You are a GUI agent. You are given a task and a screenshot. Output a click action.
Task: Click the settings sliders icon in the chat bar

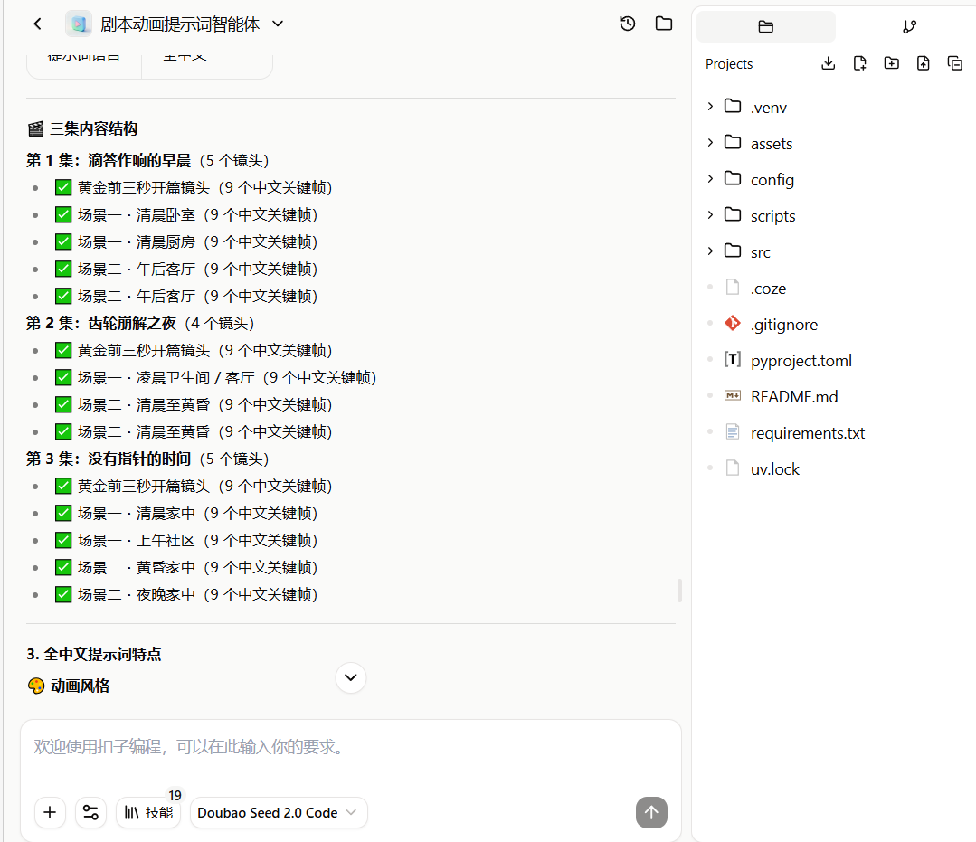(90, 812)
